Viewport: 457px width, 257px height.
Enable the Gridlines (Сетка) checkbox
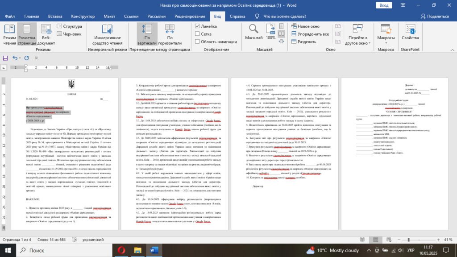[198, 34]
